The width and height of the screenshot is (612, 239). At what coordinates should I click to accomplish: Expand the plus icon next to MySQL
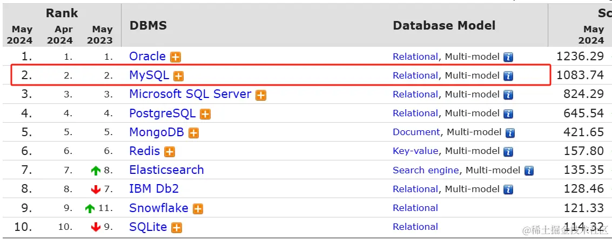click(178, 76)
